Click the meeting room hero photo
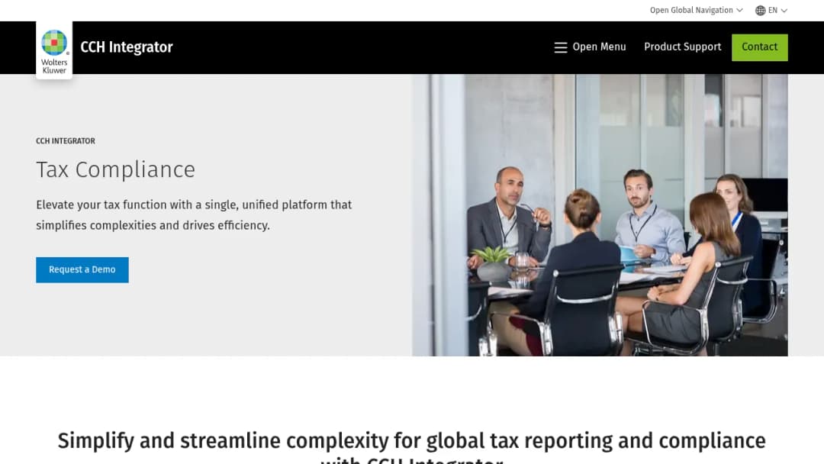 pyautogui.click(x=600, y=215)
